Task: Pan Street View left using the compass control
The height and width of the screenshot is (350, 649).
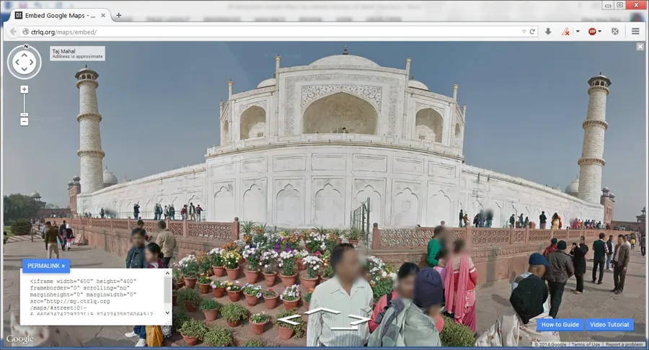Action: pyautogui.click(x=17, y=63)
